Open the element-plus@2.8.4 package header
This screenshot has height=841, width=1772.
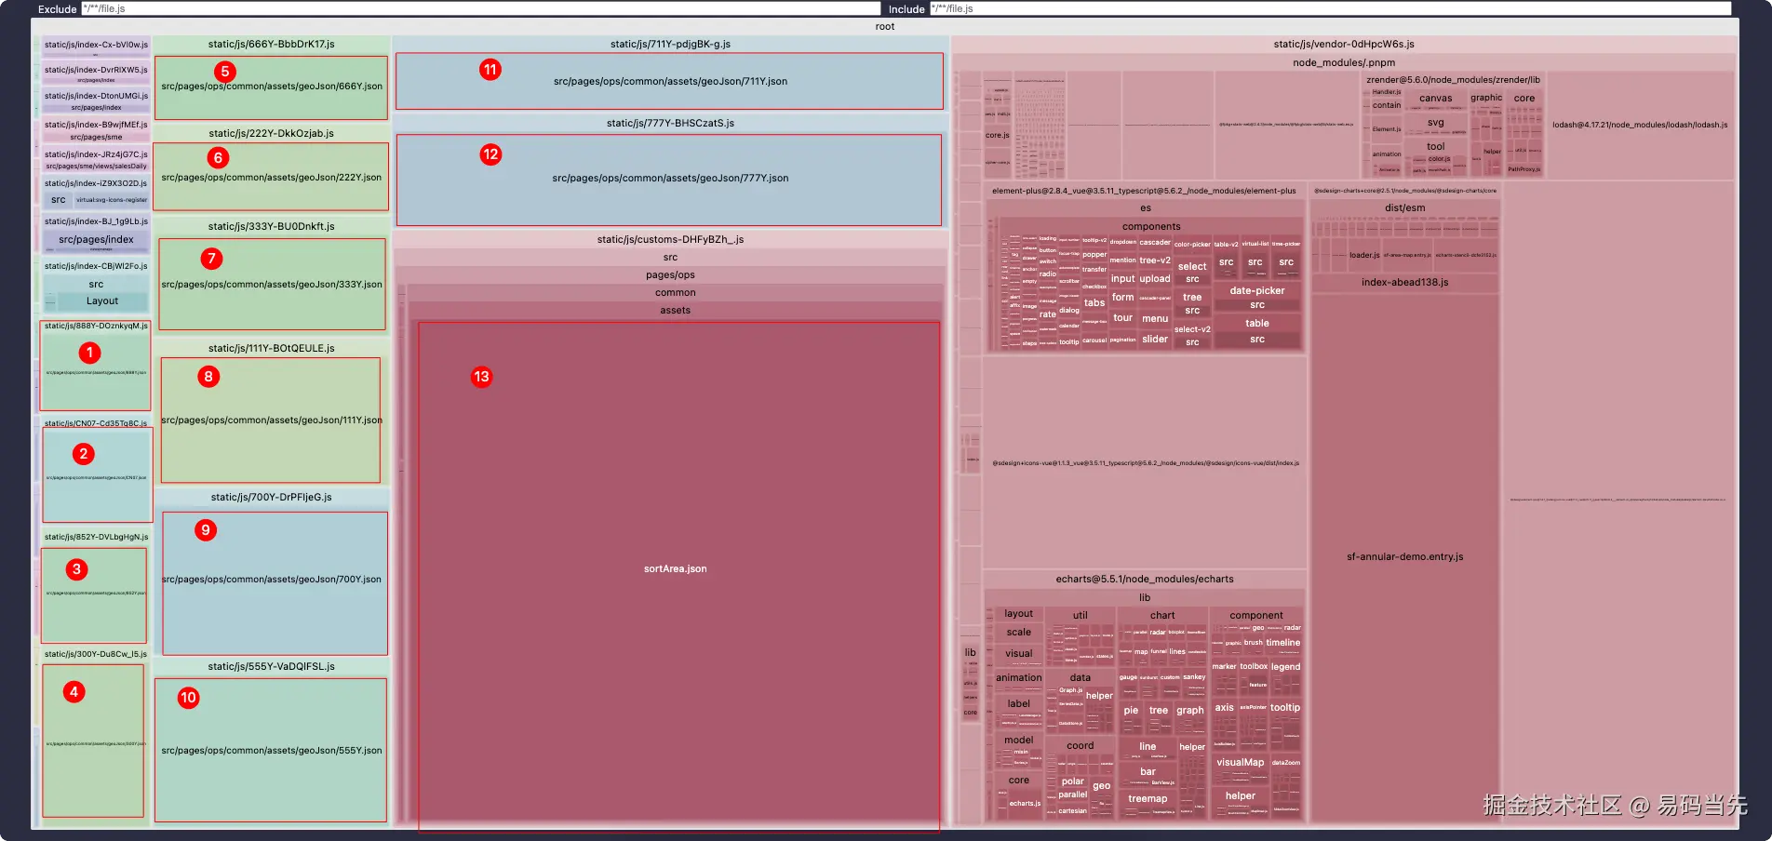click(1144, 191)
